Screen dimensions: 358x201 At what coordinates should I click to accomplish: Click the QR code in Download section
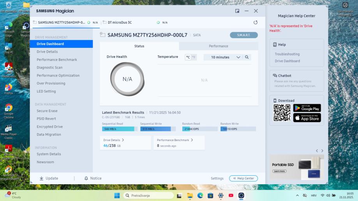[x=282, y=113]
